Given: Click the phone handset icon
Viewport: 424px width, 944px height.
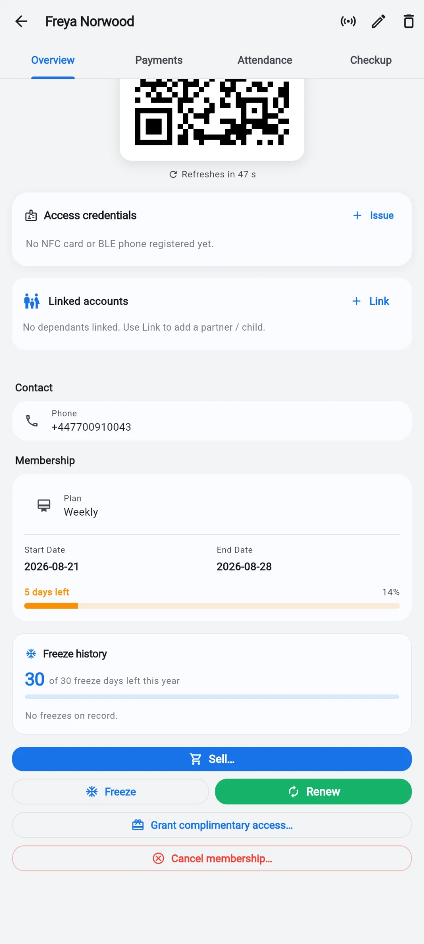Looking at the screenshot, I should (32, 421).
